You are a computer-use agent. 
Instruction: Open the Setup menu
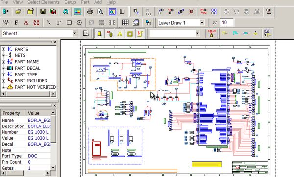(70, 2)
